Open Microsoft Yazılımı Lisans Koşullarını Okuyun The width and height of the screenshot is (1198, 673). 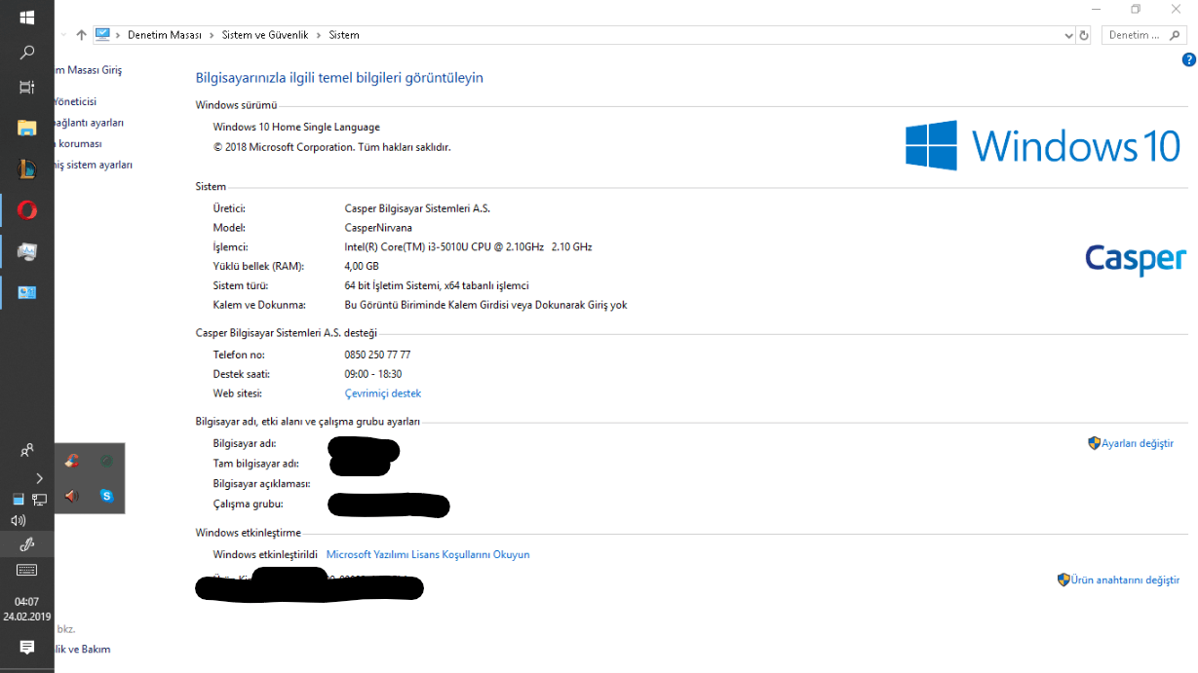point(428,554)
